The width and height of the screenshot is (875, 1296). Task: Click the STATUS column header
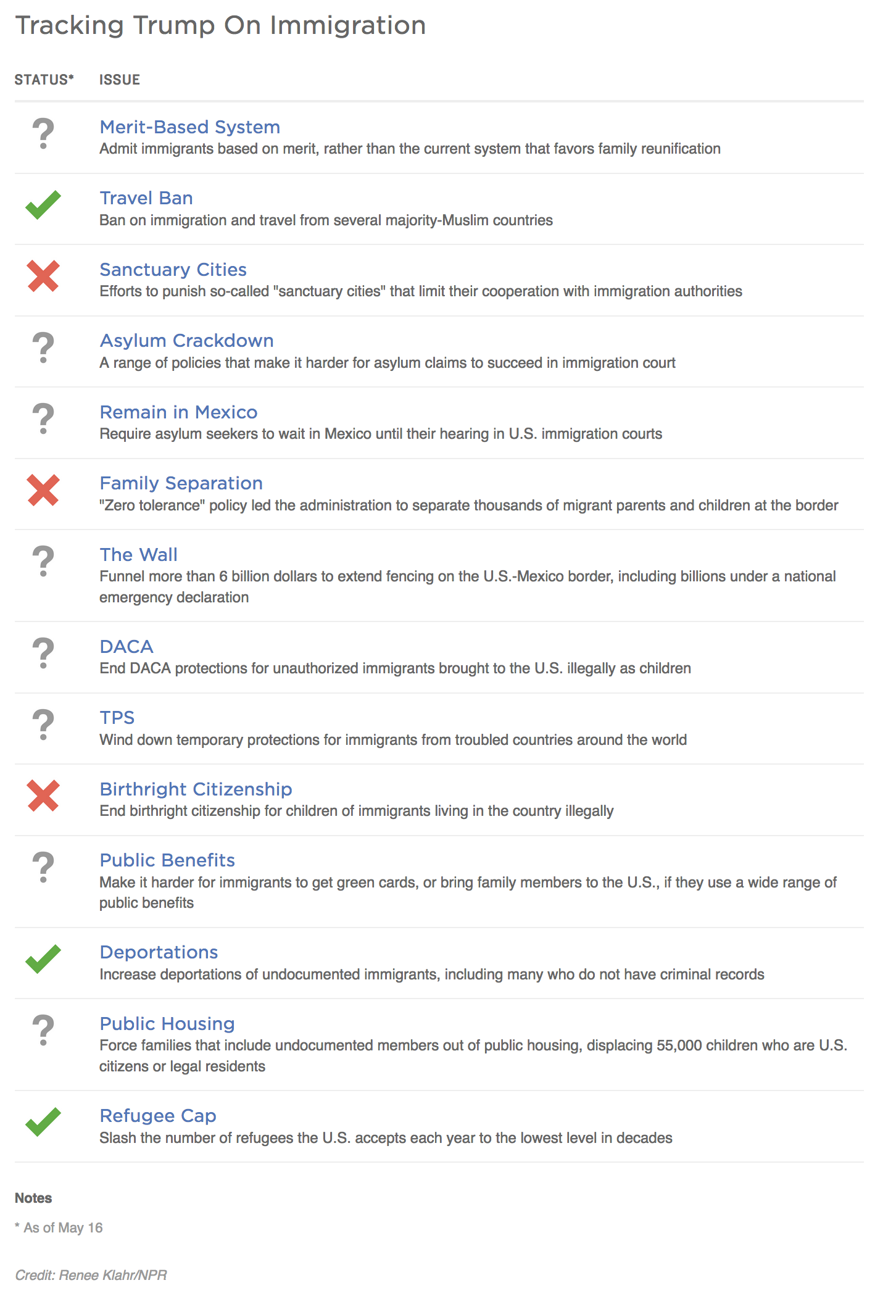pos(44,80)
